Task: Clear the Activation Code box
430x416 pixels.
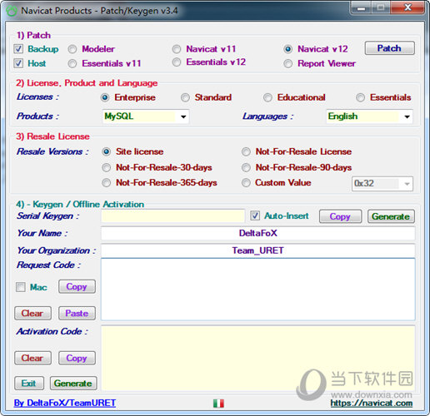Action: pyautogui.click(x=32, y=358)
